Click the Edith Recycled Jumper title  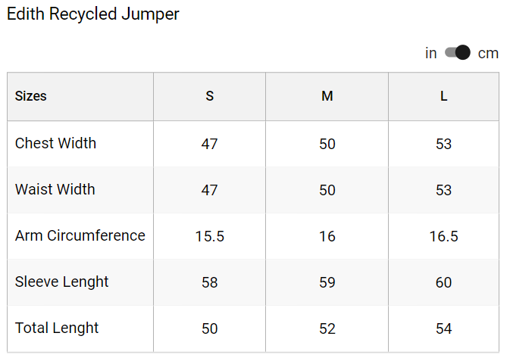coord(93,14)
